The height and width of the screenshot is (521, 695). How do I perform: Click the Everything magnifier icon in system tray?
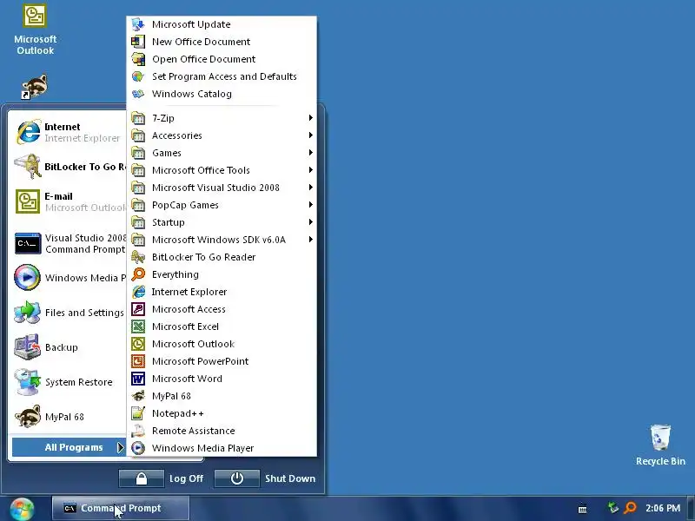tap(630, 508)
